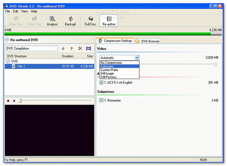Click the 3,828 MB video size value
The width and height of the screenshot is (227, 166).
pos(212,58)
